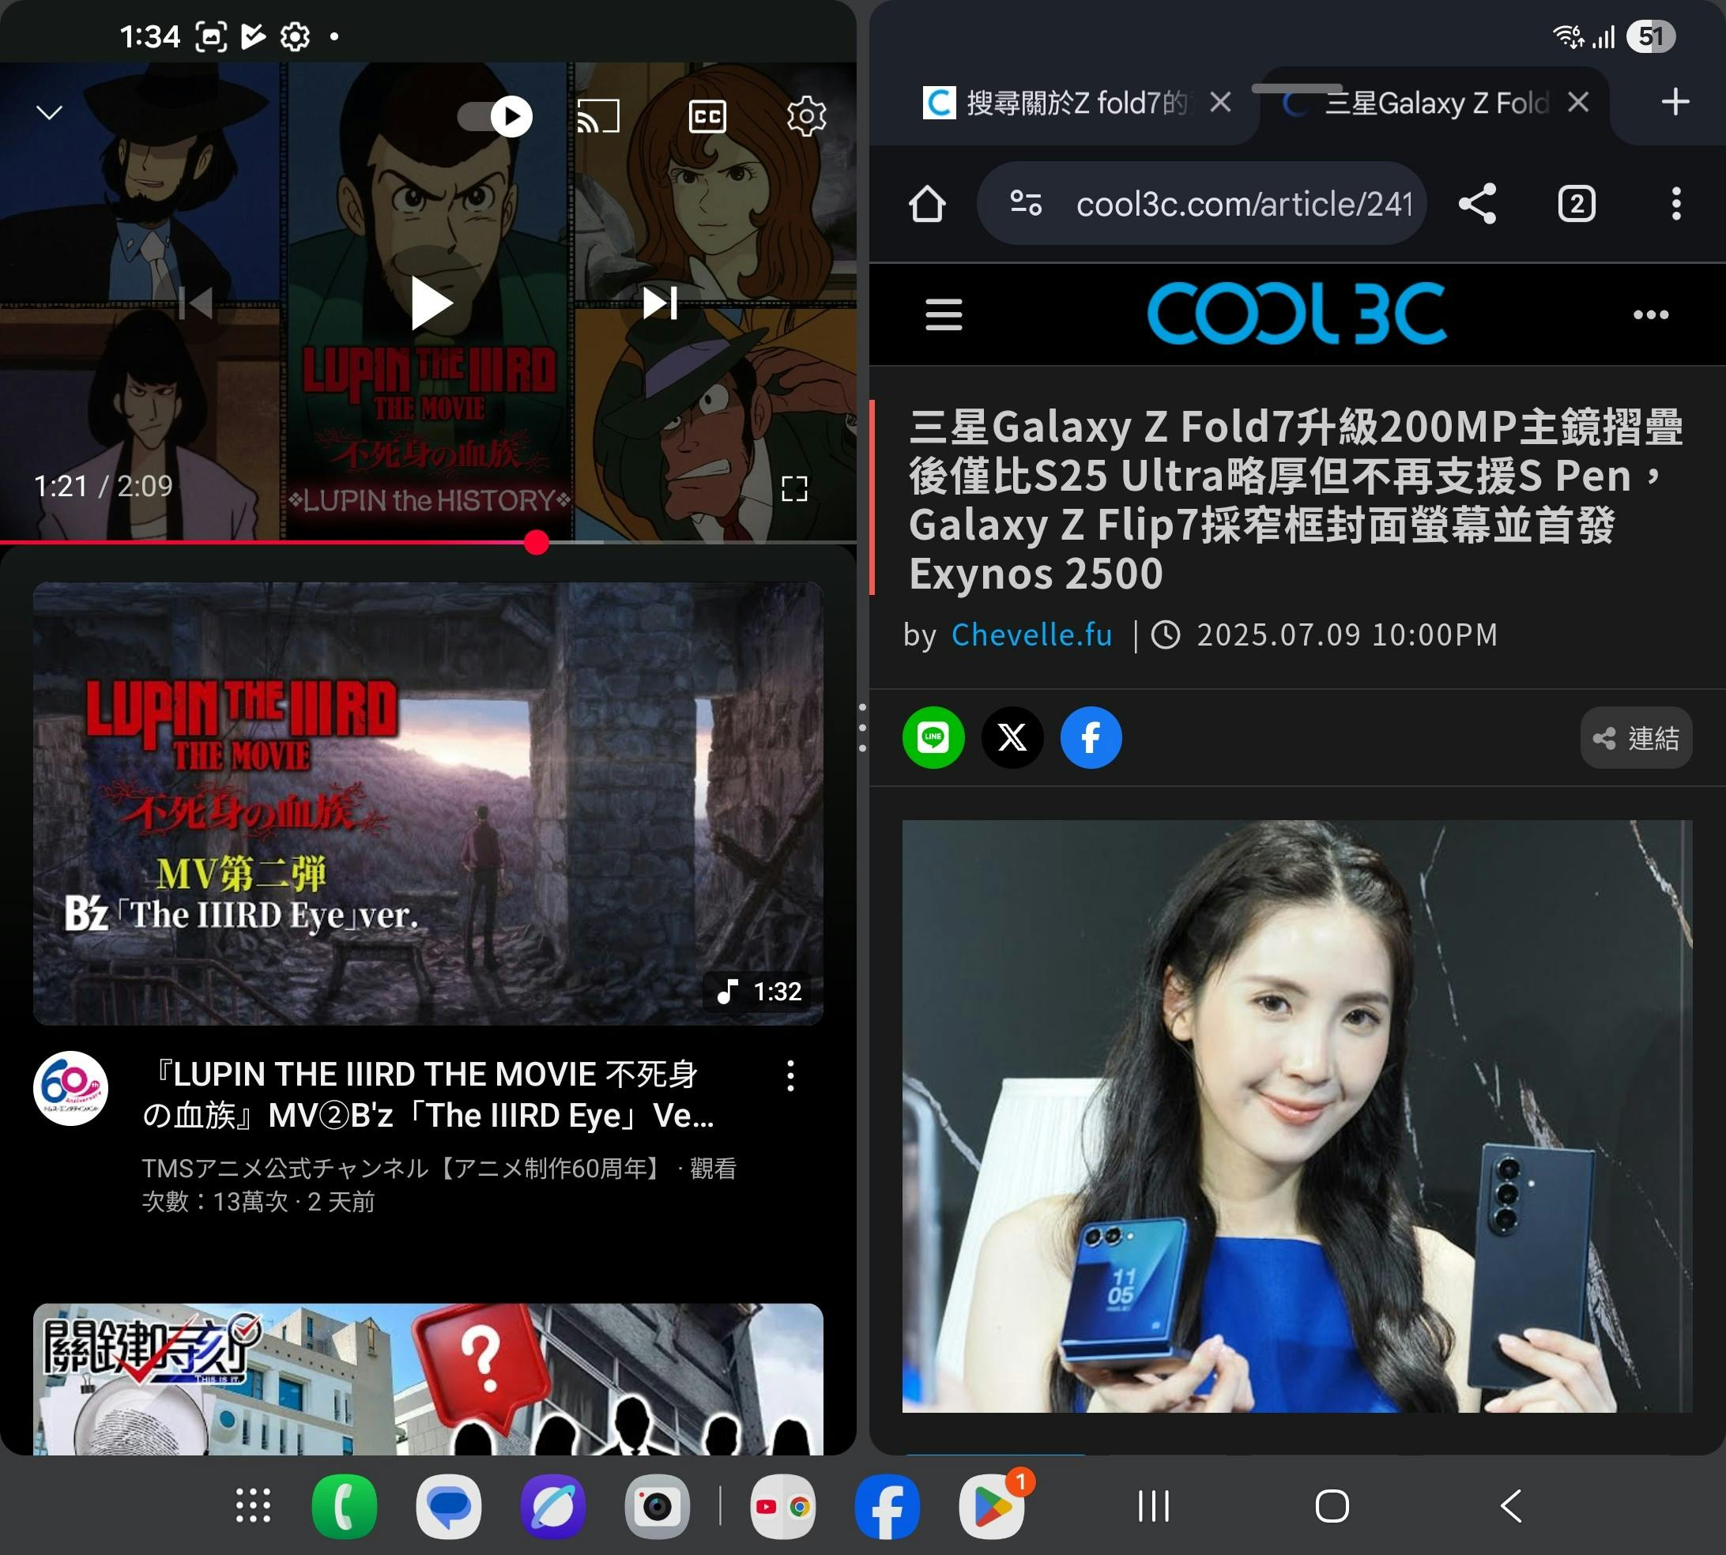
Task: Open COOL3C hamburger menu
Action: (x=944, y=314)
